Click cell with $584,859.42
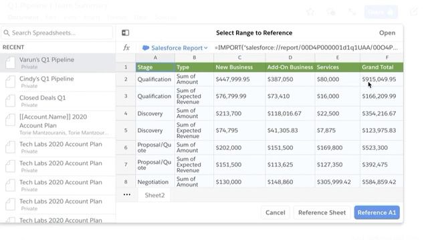 pyautogui.click(x=382, y=181)
